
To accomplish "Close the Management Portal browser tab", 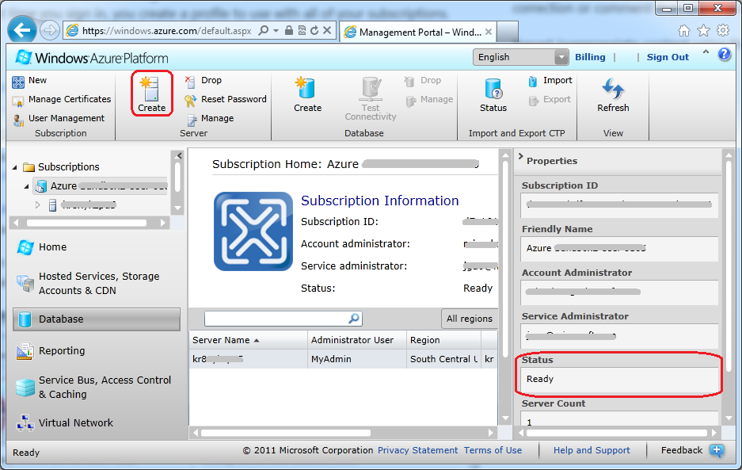I will [489, 32].
